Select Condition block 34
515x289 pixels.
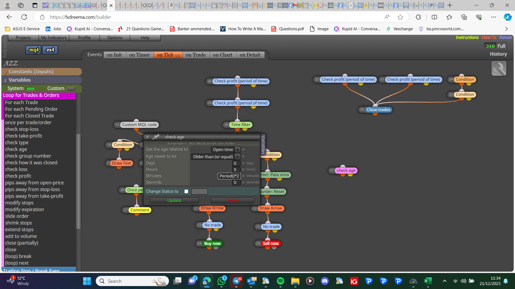pyautogui.click(x=465, y=79)
